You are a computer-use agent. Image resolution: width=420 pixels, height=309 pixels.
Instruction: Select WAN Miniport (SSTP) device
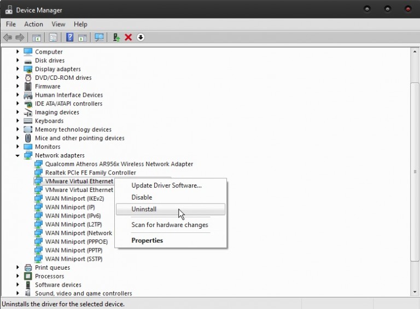[73, 259]
